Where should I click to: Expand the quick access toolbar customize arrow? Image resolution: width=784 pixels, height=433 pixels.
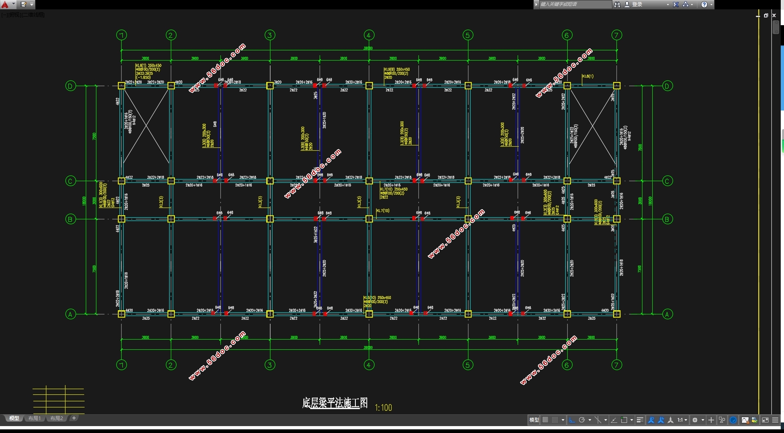pyautogui.click(x=32, y=4)
